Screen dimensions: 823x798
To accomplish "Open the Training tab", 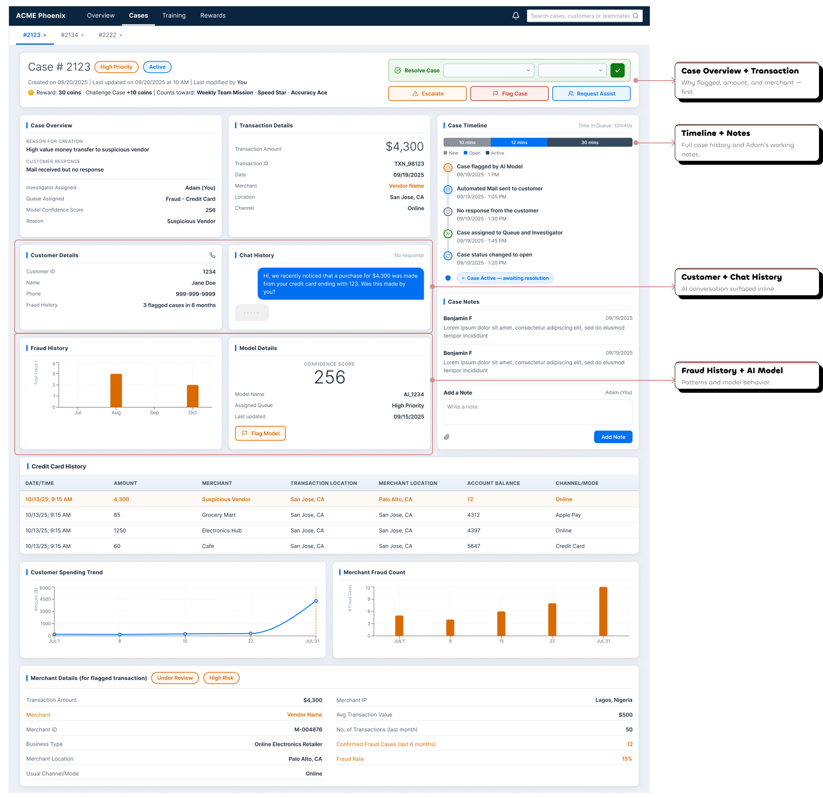I will pyautogui.click(x=174, y=16).
